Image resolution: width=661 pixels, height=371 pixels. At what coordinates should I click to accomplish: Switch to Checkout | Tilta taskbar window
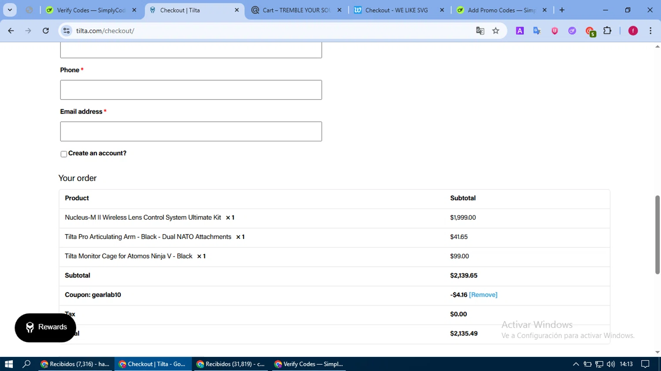153,364
